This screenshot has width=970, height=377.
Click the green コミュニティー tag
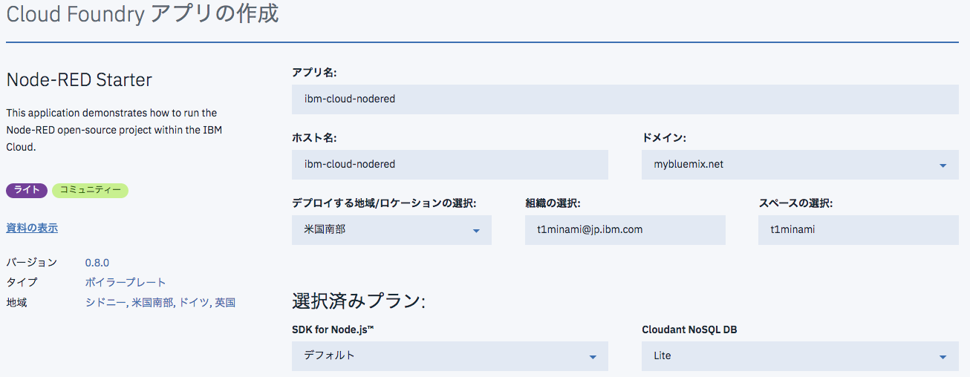(x=90, y=191)
